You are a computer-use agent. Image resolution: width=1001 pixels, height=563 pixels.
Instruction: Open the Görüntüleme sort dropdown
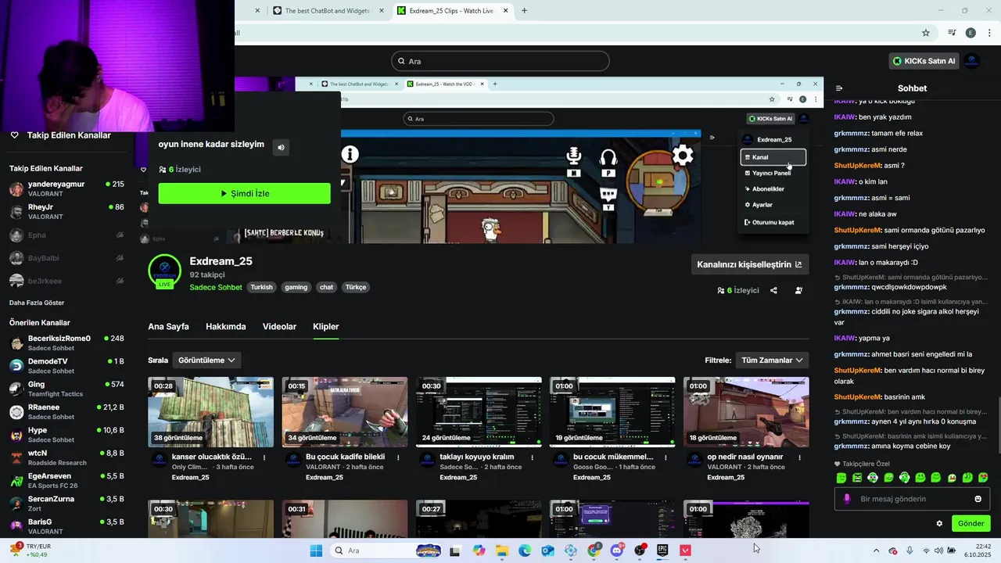coord(206,360)
